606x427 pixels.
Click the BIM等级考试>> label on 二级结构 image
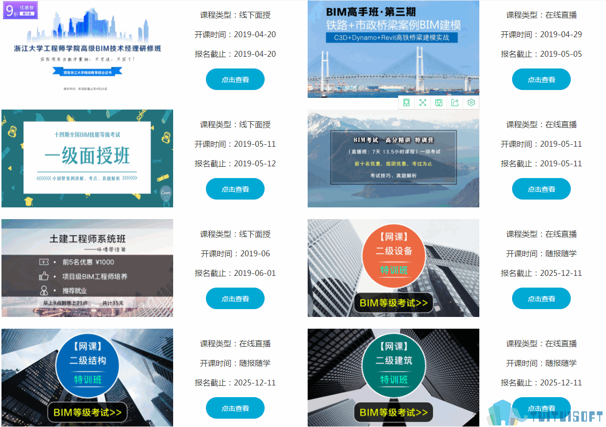88,412
